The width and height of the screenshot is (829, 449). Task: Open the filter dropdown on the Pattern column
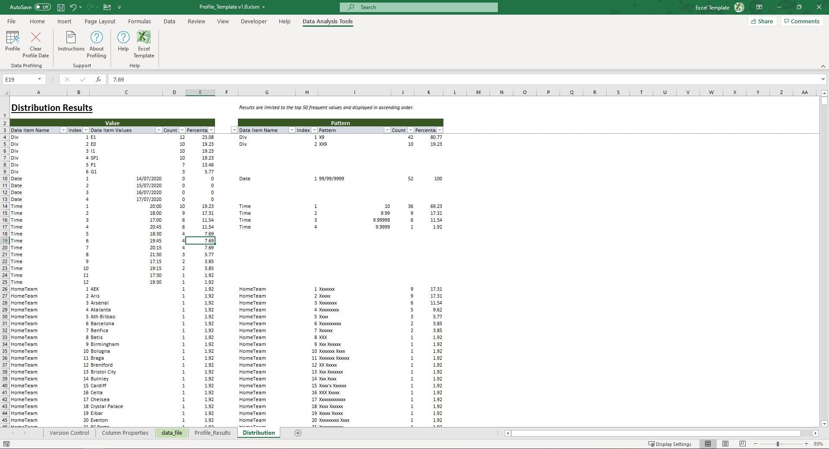tap(387, 130)
